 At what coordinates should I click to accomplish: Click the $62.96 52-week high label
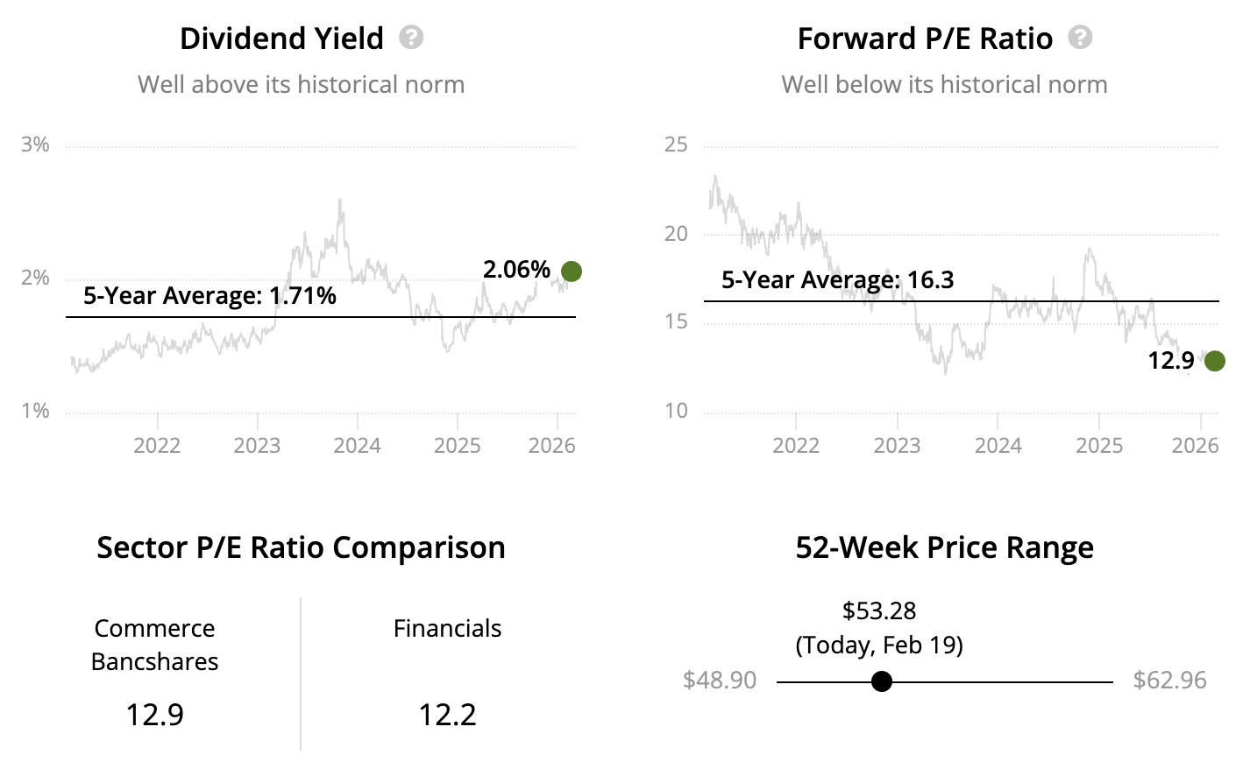tap(1169, 681)
